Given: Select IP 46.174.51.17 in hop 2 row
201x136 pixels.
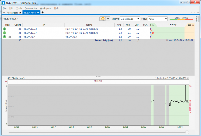Looking at the screenshot, I should pos(30,33).
